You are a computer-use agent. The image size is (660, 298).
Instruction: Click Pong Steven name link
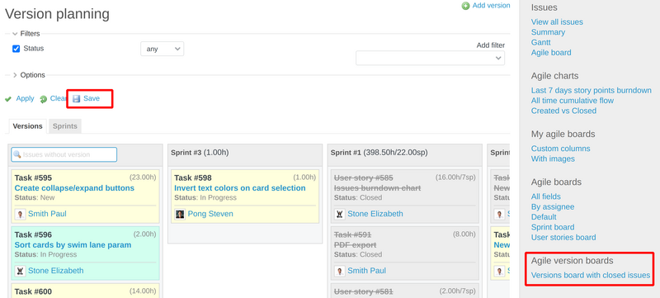tap(210, 214)
